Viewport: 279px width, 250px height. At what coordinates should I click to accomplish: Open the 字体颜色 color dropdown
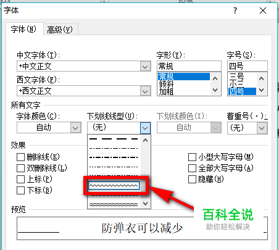click(75, 128)
